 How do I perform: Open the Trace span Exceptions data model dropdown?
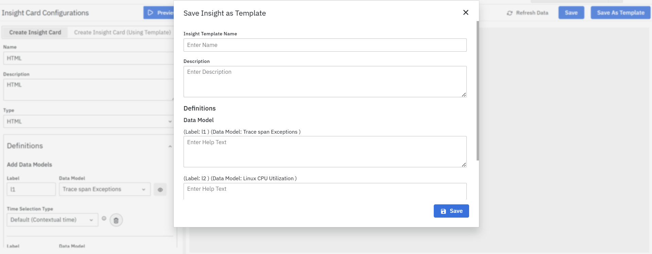pos(104,189)
